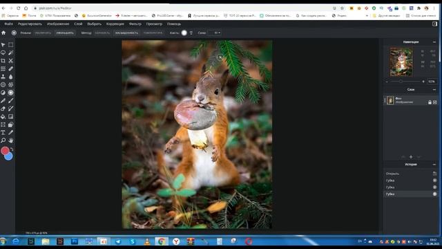Select the Blur/Sharpen droplet tool

point(11,77)
